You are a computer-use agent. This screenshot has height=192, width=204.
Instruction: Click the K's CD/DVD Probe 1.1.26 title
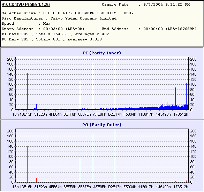pyautogui.click(x=25, y=5)
